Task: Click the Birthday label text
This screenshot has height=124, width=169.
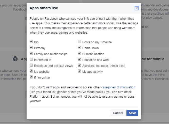Action: (40, 48)
